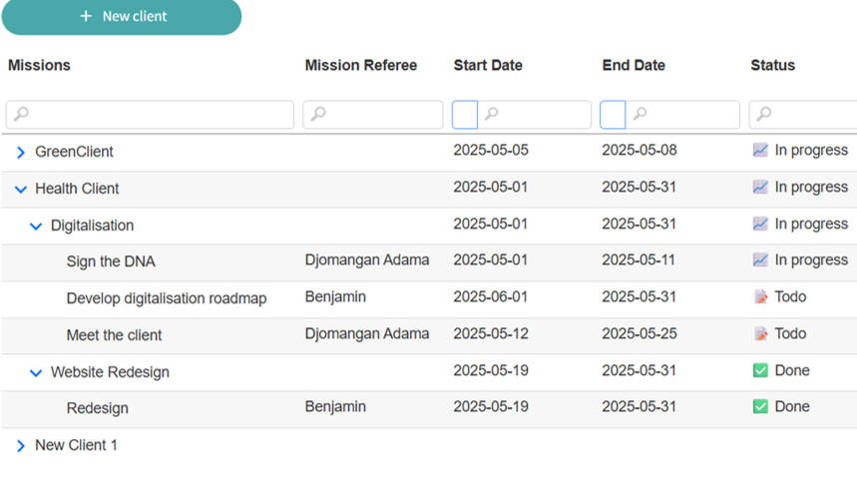Collapse the Digitalisation mission group

pos(37,227)
